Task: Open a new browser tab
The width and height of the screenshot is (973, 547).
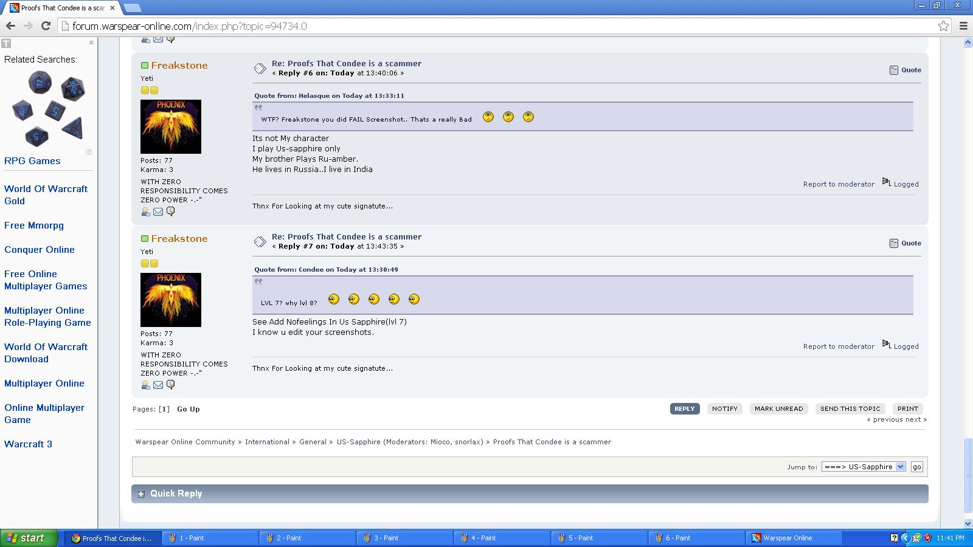Action: [x=133, y=8]
